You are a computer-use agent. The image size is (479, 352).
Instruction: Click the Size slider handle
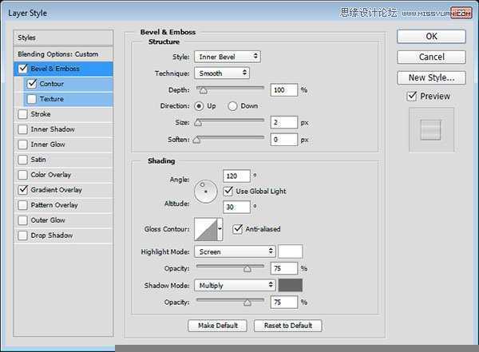[x=198, y=123]
